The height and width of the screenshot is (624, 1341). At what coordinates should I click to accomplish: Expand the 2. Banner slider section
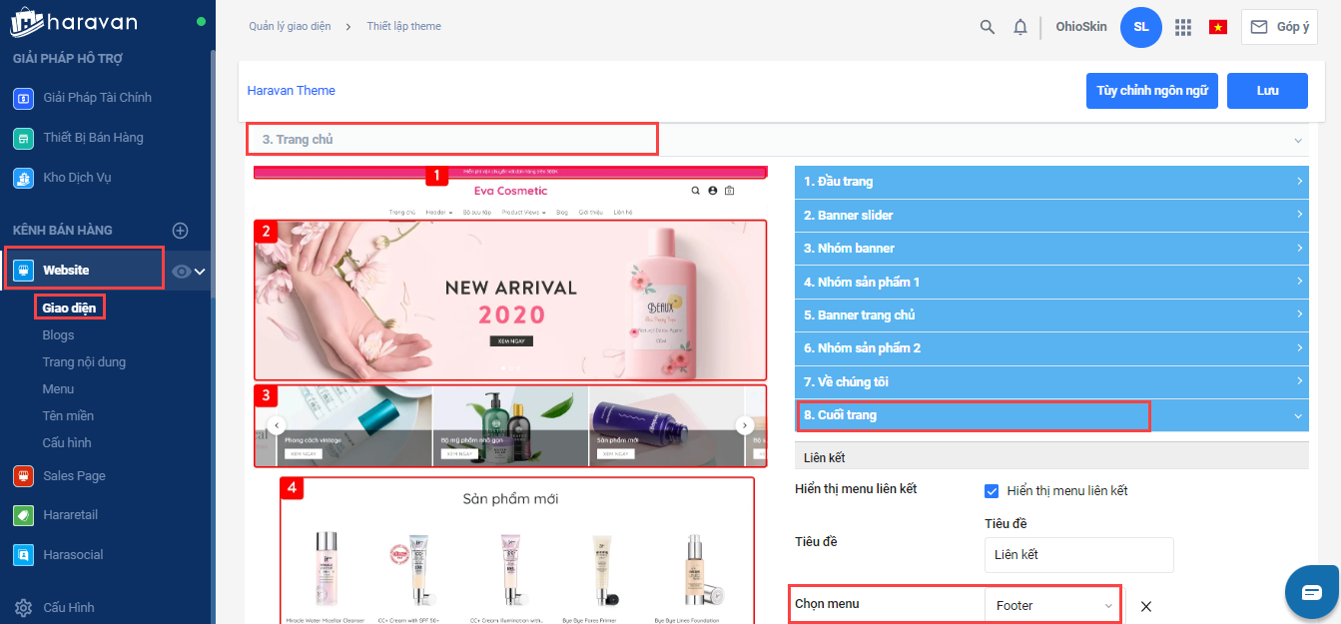click(1051, 215)
